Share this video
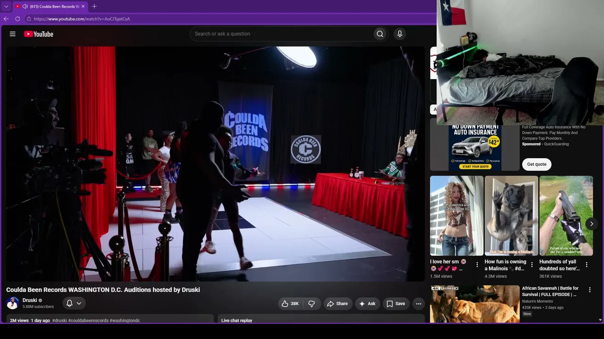The image size is (604, 339). point(337,304)
